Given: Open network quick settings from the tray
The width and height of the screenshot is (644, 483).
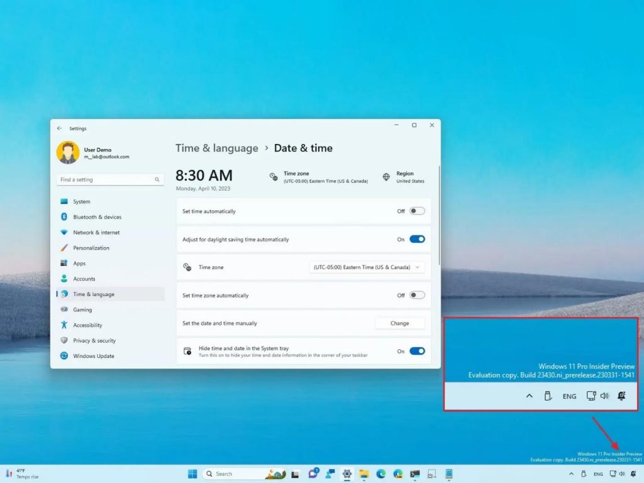Looking at the screenshot, I should [x=613, y=474].
